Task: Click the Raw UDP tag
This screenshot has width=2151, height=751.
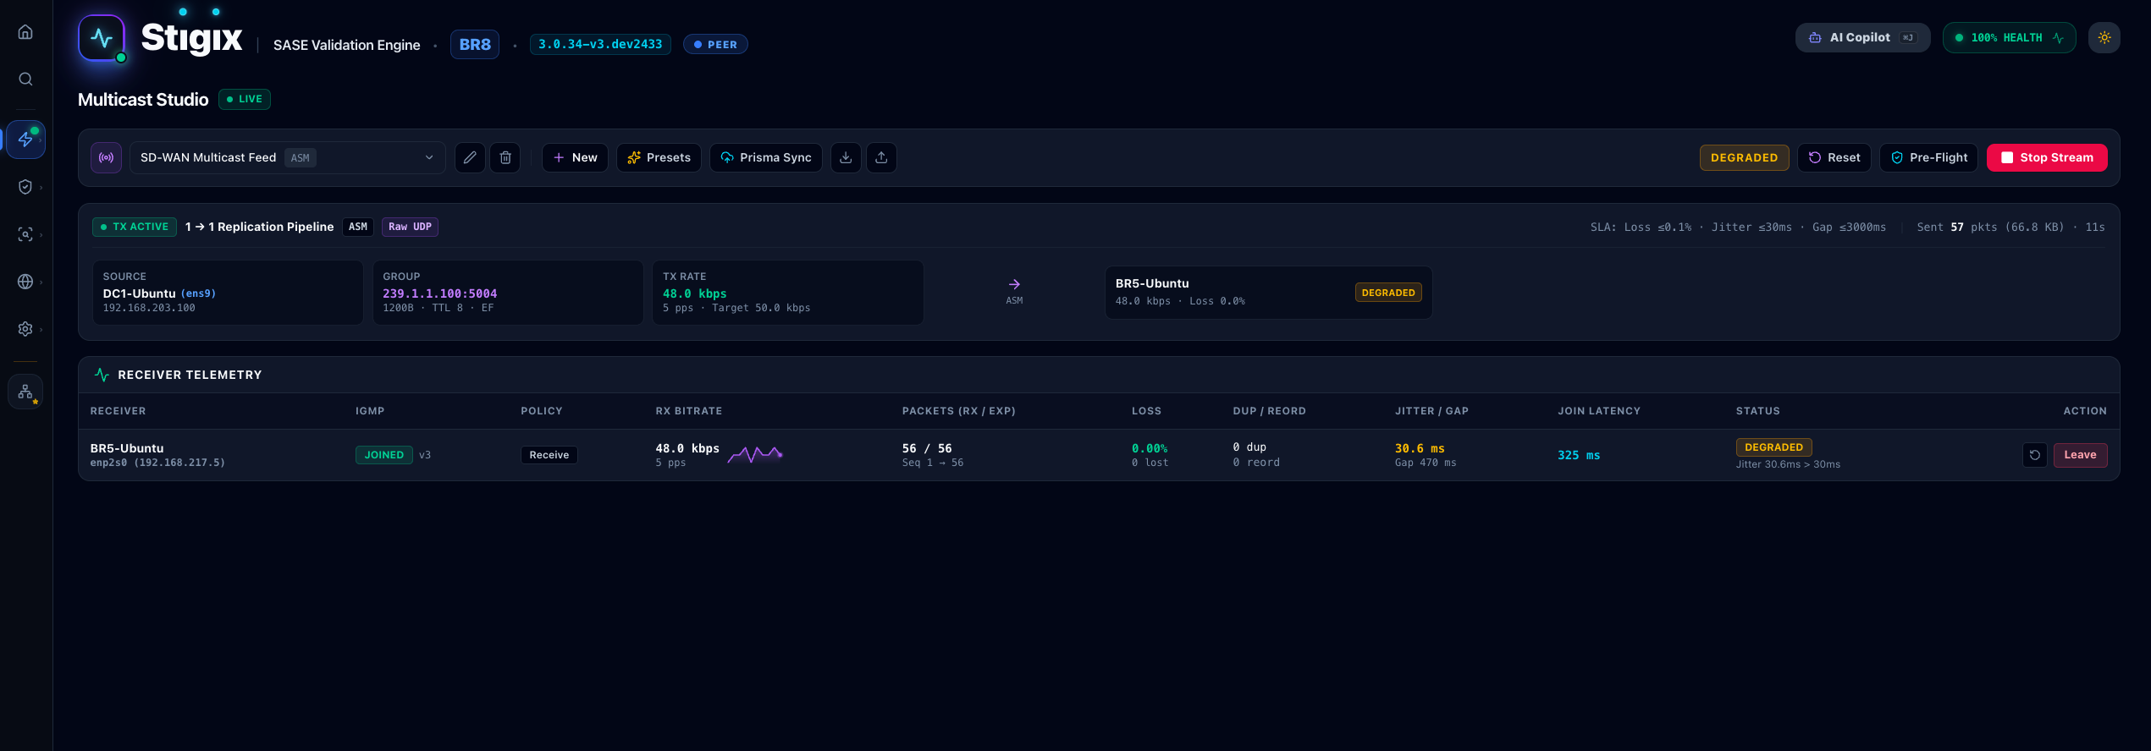Action: pos(410,227)
